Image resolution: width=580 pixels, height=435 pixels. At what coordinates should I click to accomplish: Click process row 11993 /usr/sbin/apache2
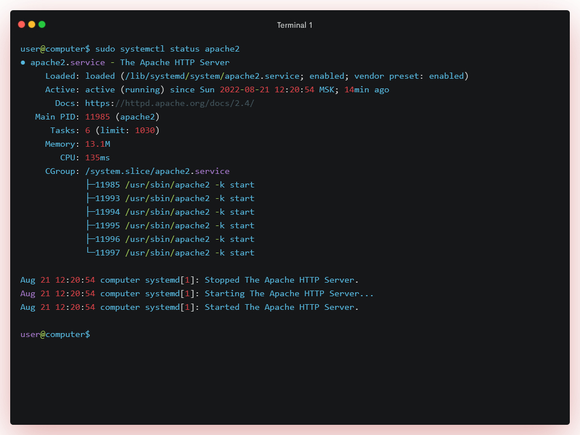(x=170, y=199)
